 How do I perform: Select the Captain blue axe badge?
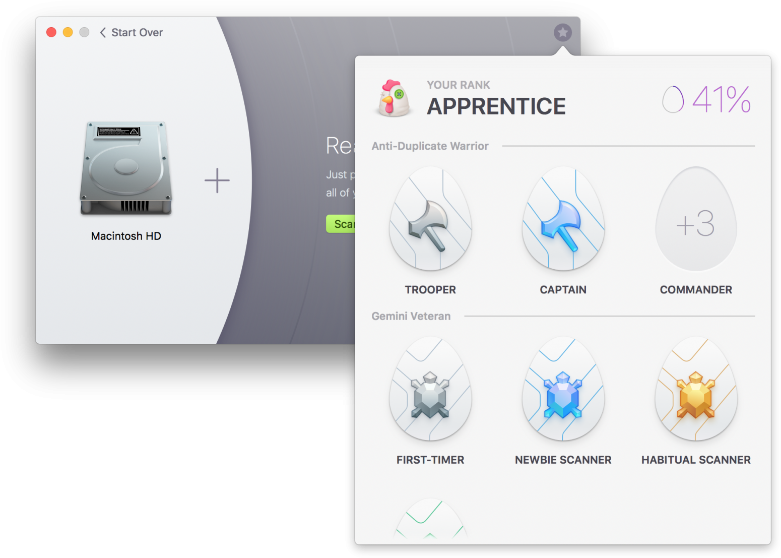tap(563, 219)
